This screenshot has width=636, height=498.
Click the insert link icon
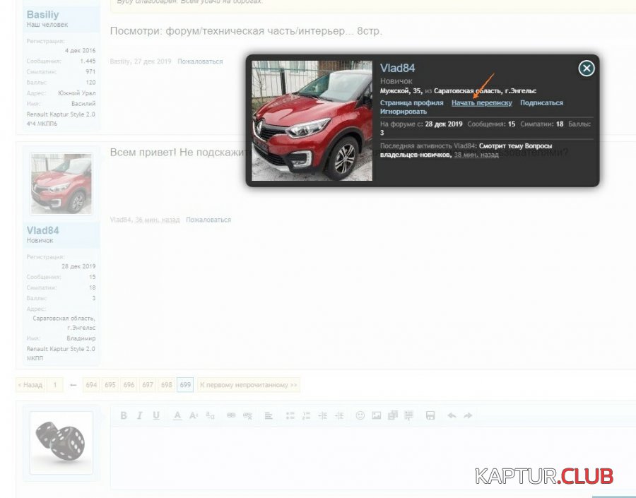[231, 416]
